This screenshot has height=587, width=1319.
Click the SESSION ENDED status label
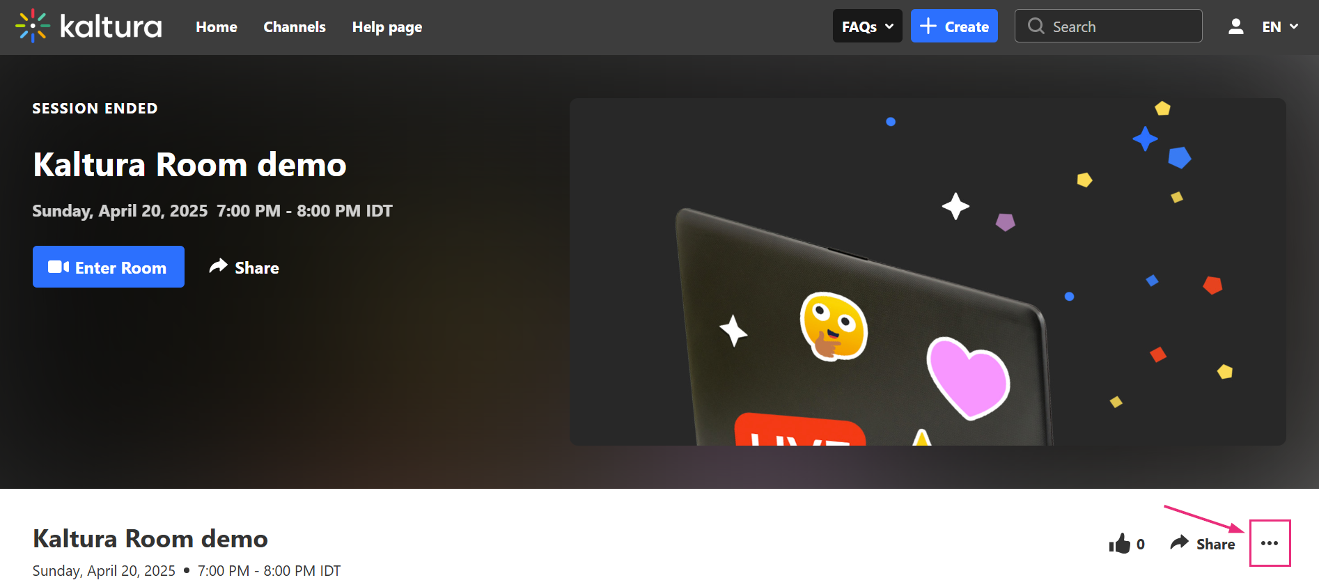pyautogui.click(x=95, y=109)
